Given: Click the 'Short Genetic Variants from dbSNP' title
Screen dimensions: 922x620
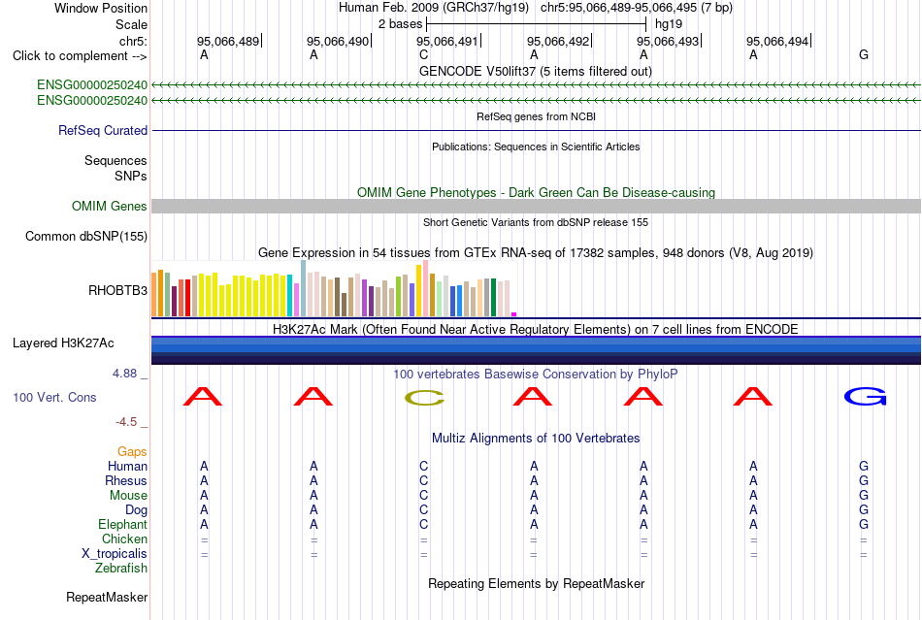Looking at the screenshot, I should pyautogui.click(x=536, y=222).
